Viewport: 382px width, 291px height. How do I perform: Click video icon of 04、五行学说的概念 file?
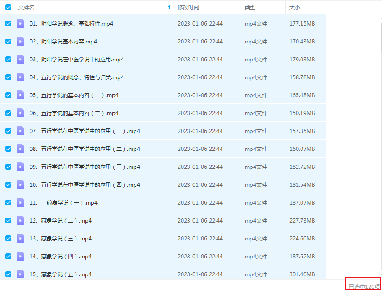(21, 77)
